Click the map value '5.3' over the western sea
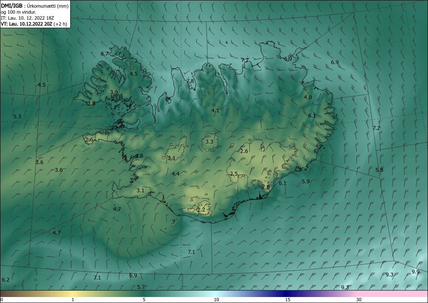This screenshot has width=428, height=303. click(x=17, y=116)
